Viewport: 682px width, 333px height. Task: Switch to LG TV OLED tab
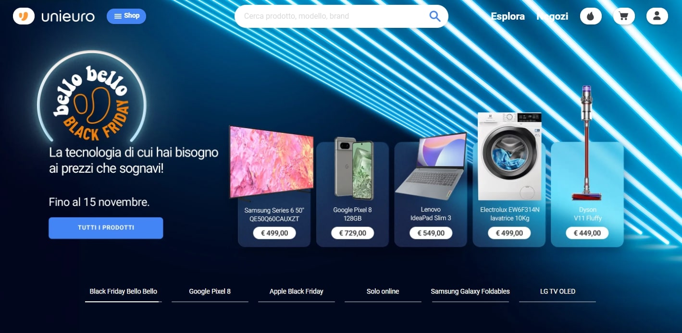tap(558, 292)
